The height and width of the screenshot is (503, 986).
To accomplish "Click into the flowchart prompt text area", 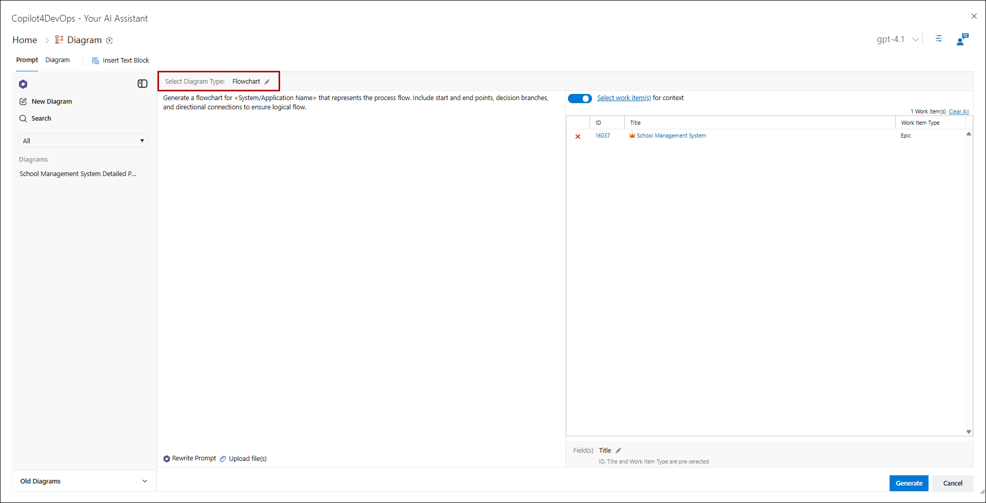I will 359,257.
